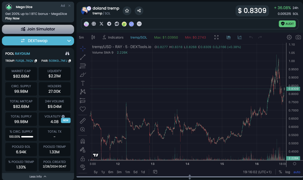The height and width of the screenshot is (180, 303).
Task: Select the trend line drawing tool
Action: coord(83,57)
